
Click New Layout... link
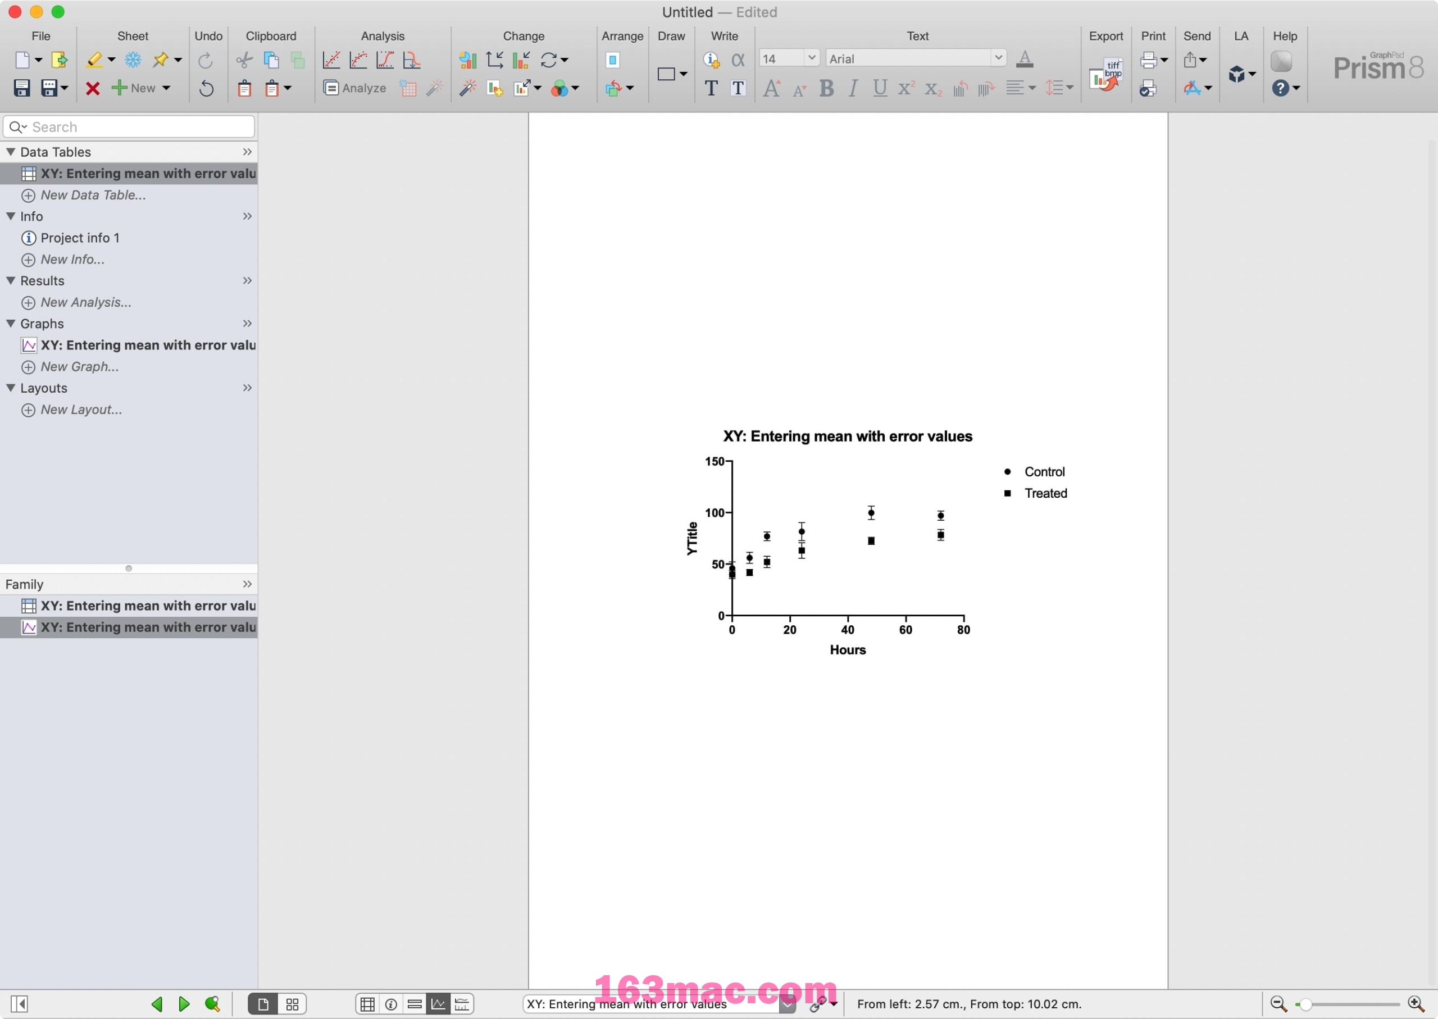coord(81,410)
